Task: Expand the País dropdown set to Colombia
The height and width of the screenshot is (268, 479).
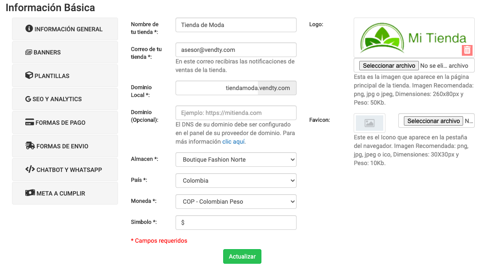Action: pos(236,181)
